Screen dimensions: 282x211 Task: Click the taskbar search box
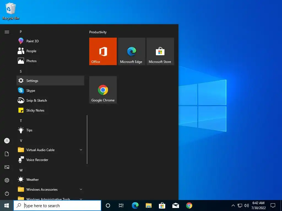click(57, 206)
